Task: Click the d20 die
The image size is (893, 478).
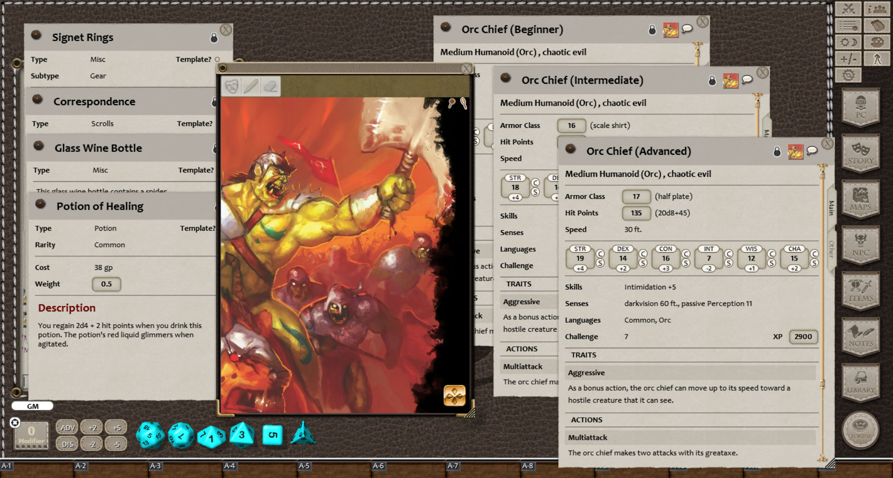Action: (150, 435)
